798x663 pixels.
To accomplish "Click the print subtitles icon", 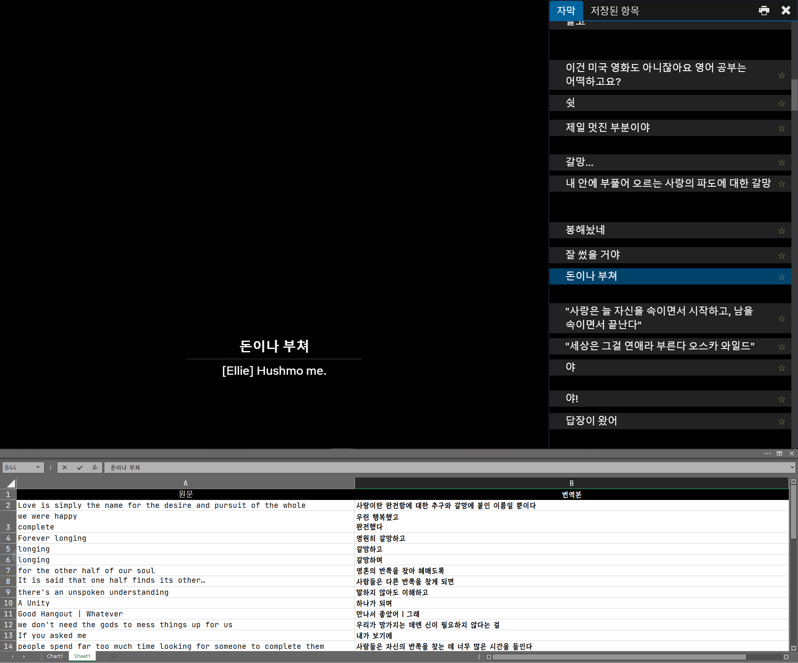I will point(764,10).
